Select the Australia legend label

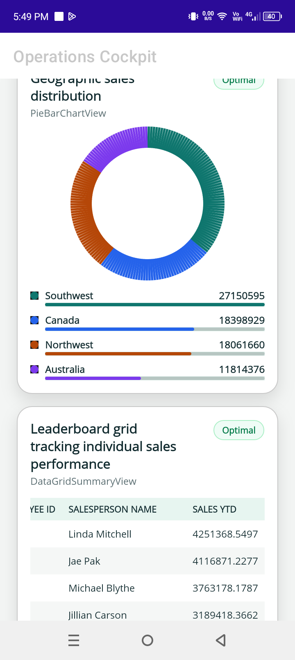(x=65, y=369)
